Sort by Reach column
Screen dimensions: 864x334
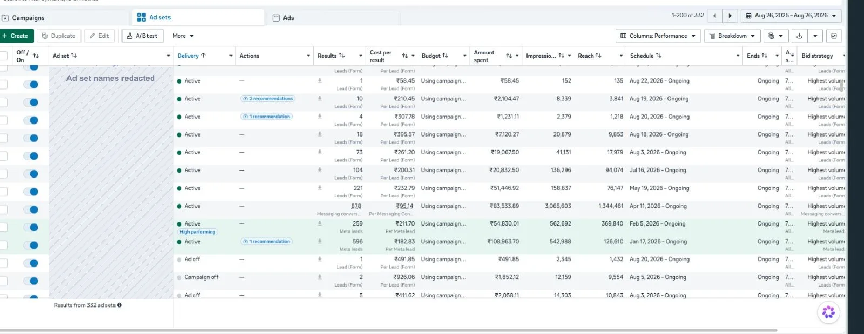point(598,56)
